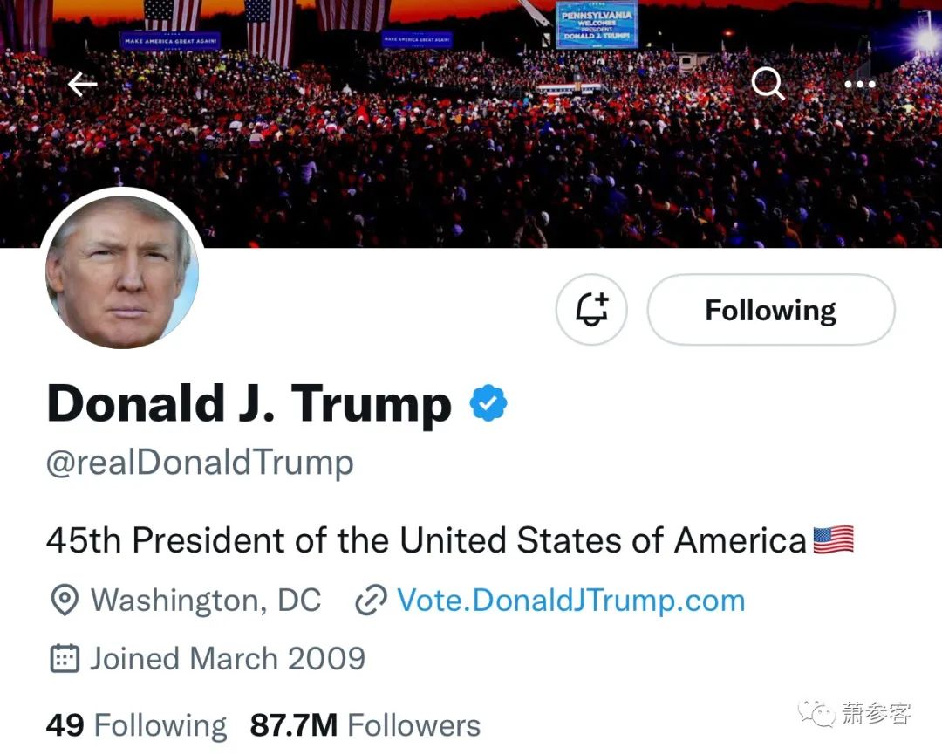
Task: Click the 45th President bio text
Action: 427,539
